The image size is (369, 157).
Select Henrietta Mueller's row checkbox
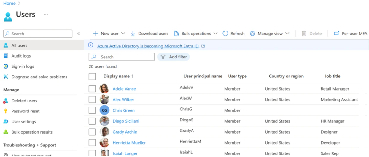tap(92, 143)
